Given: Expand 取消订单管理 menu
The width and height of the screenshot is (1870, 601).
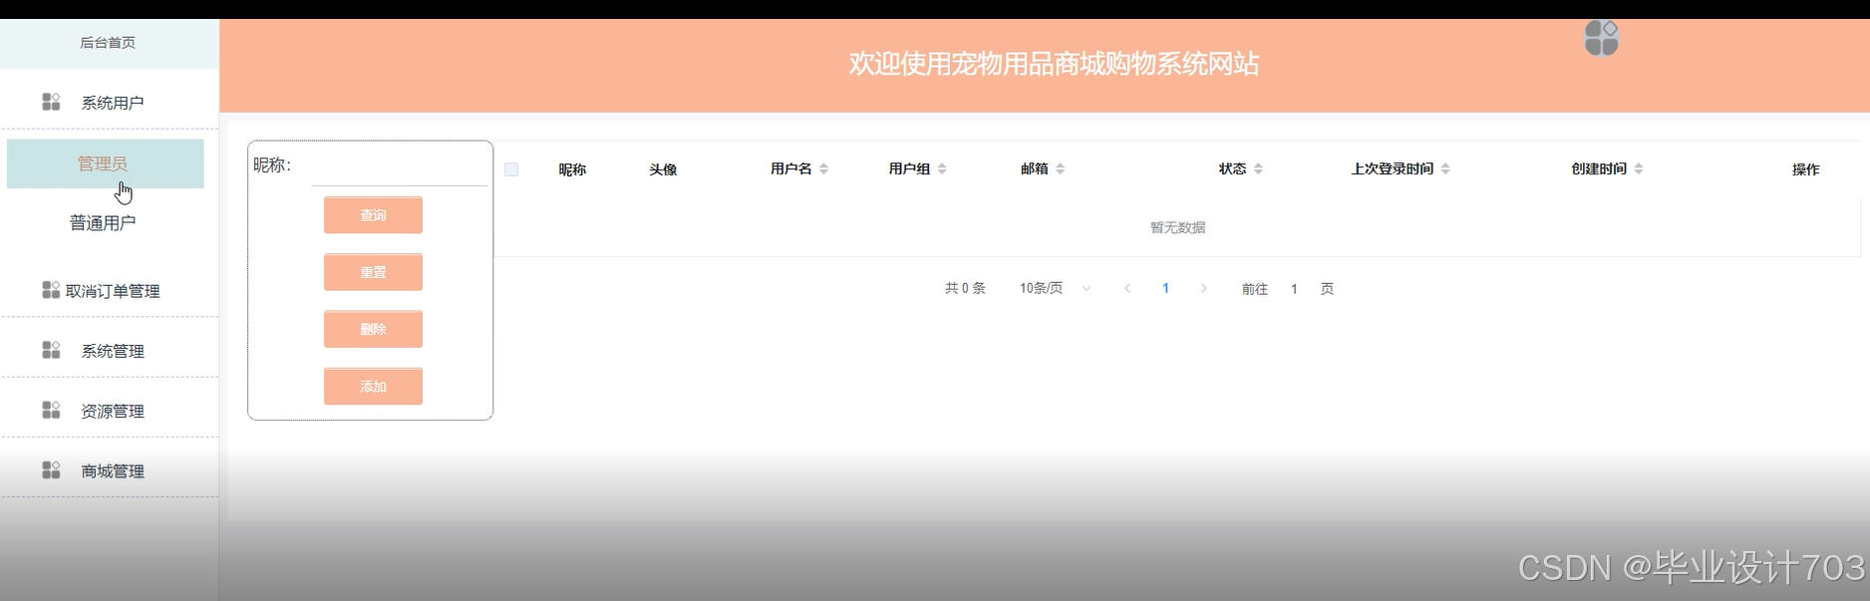Looking at the screenshot, I should (x=110, y=291).
